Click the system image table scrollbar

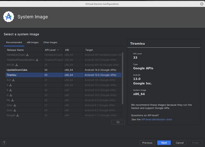[x=122, y=78]
